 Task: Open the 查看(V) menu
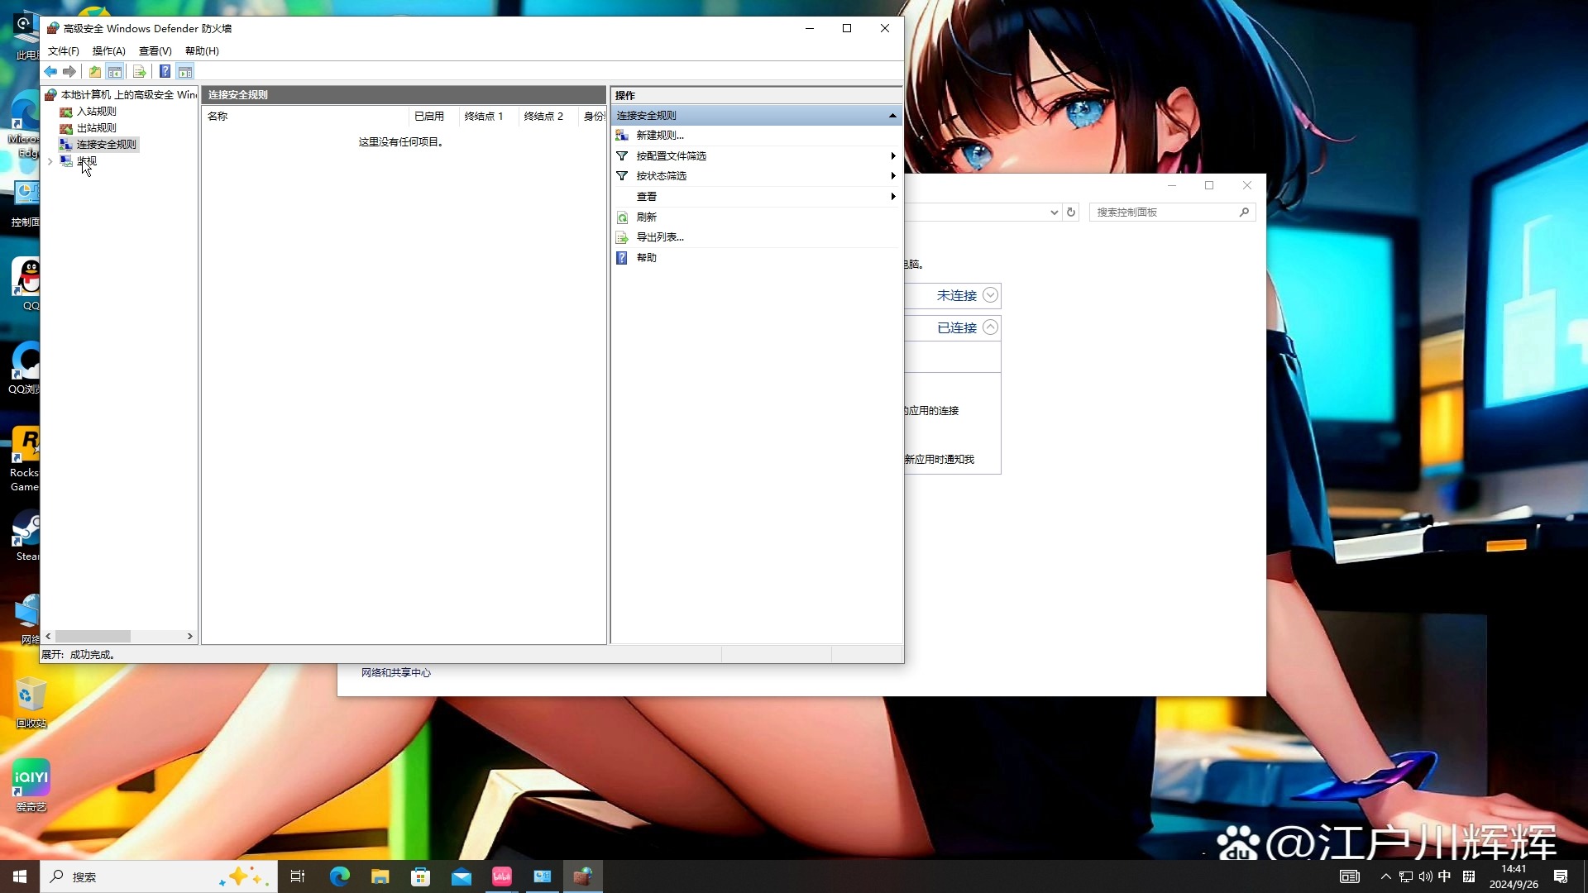click(155, 51)
